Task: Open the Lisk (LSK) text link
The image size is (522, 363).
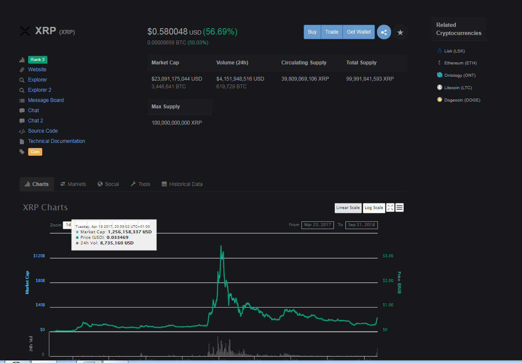Action: point(455,51)
